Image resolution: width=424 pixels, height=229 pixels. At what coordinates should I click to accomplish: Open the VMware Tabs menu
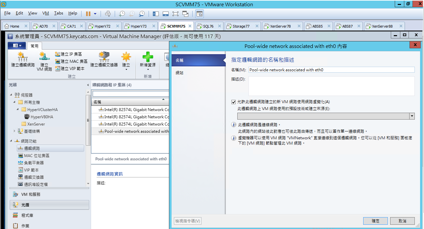click(x=59, y=13)
